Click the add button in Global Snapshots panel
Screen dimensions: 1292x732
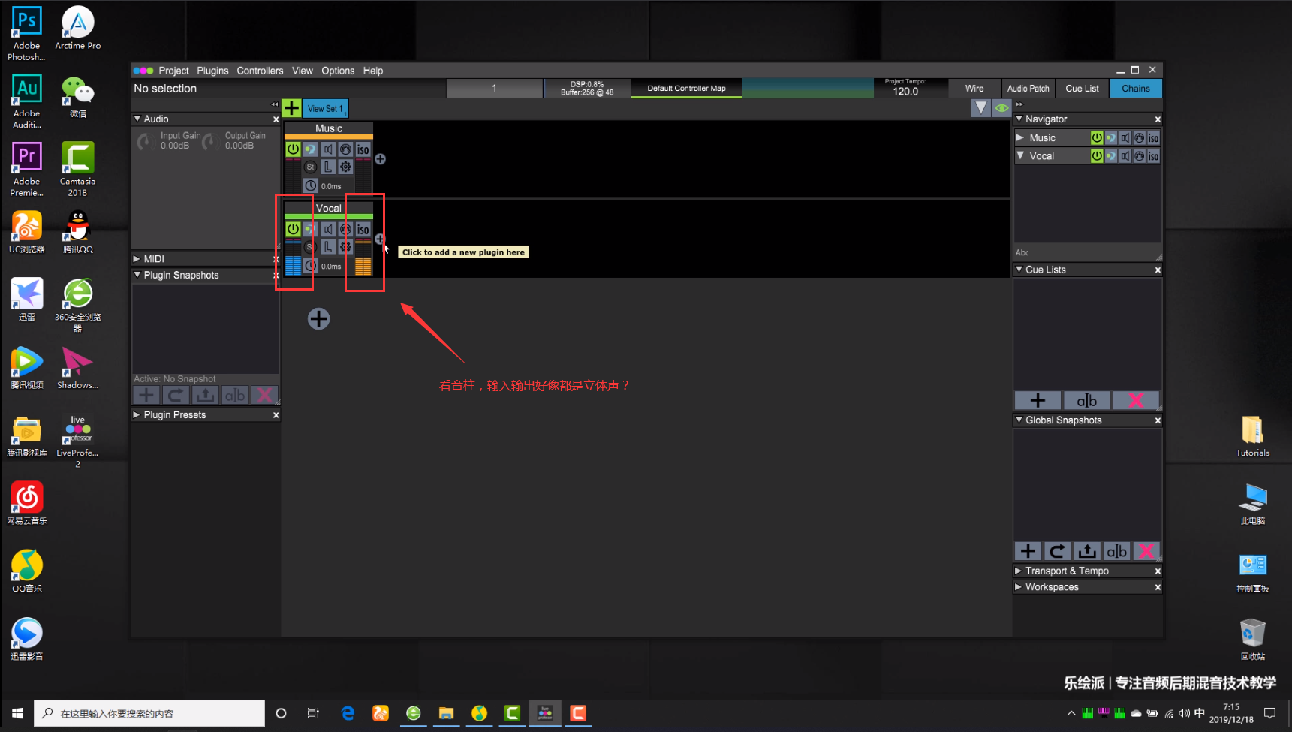(1028, 551)
